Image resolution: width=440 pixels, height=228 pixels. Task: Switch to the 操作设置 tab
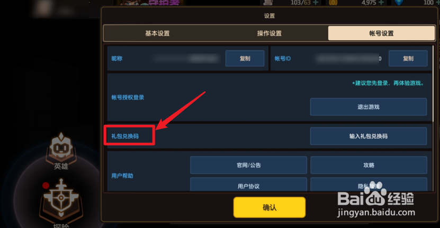[x=270, y=33]
